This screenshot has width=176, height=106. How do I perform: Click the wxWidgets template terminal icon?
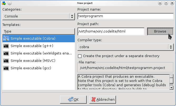6,53
